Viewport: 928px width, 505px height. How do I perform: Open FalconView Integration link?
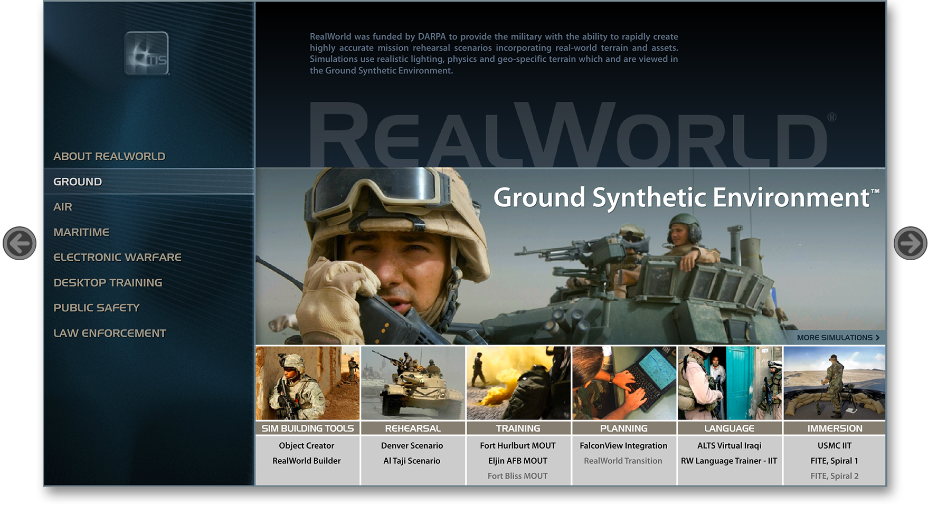[x=623, y=446]
